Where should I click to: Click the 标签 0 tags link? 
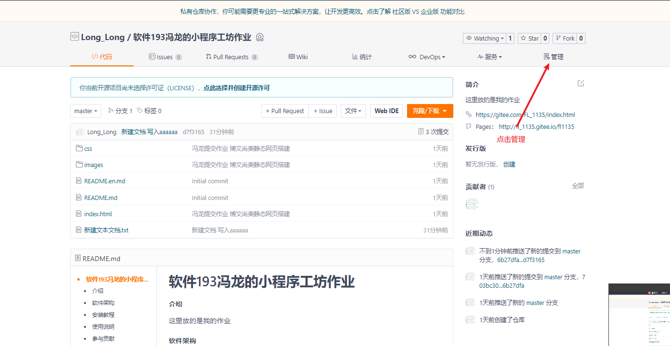pos(149,111)
